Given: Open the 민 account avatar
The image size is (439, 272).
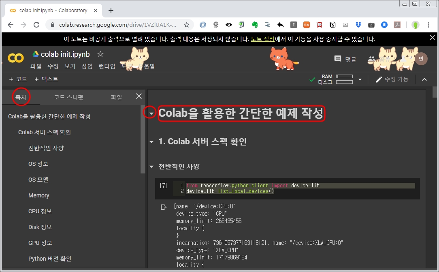Looking at the screenshot, I should point(421,59).
